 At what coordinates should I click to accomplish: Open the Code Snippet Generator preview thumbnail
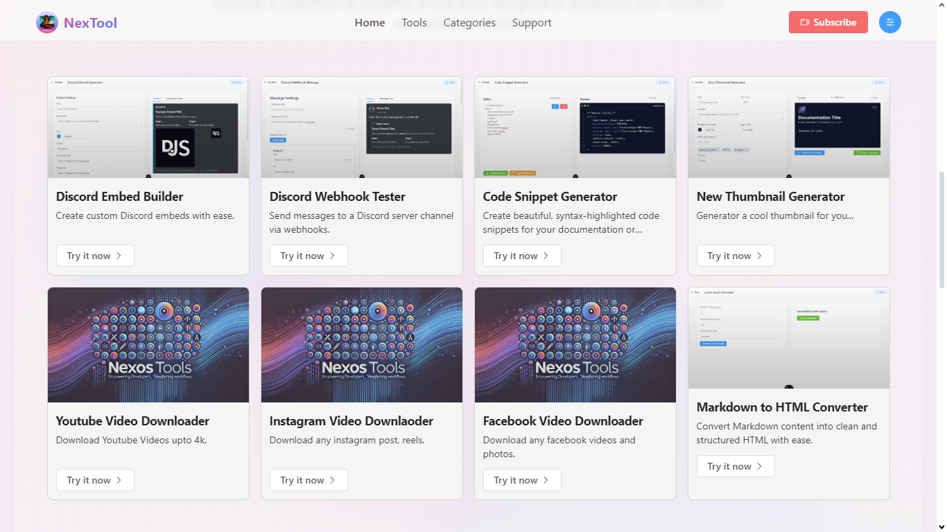pyautogui.click(x=575, y=127)
